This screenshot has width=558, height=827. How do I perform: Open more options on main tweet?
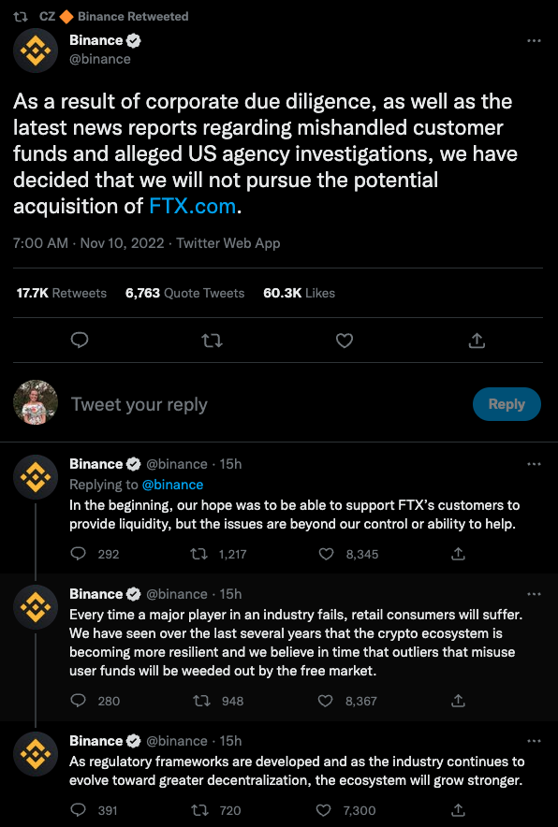point(534,40)
